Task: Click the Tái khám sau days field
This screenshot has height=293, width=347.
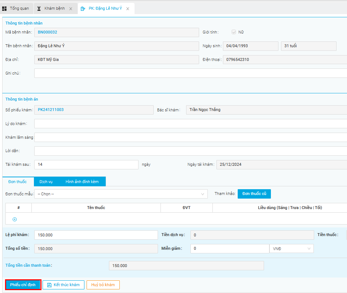Action: pos(86,165)
